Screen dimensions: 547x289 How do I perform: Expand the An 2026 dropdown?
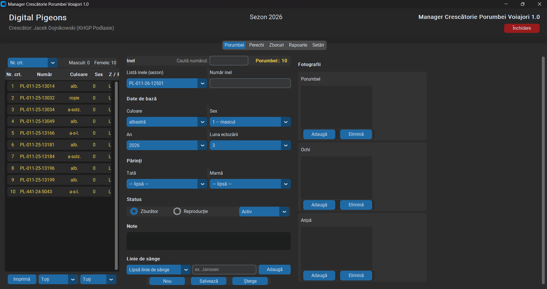coord(167,145)
